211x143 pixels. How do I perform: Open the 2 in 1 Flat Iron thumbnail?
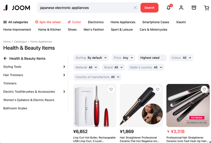(x=188, y=106)
